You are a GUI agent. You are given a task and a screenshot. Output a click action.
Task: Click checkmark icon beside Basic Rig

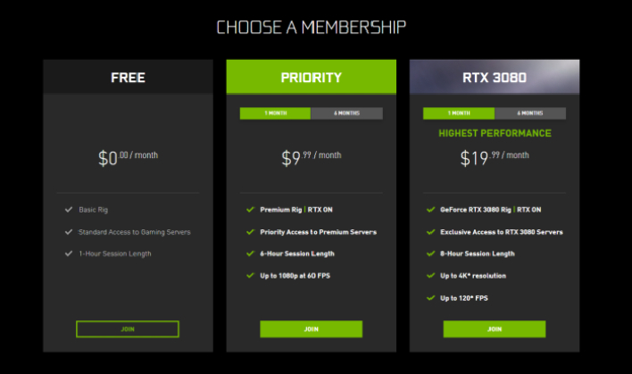tap(69, 210)
